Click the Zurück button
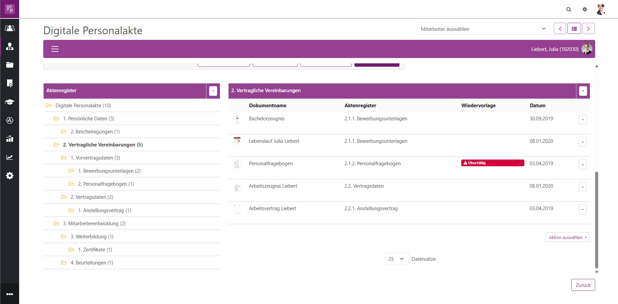The image size is (618, 304). click(x=583, y=285)
